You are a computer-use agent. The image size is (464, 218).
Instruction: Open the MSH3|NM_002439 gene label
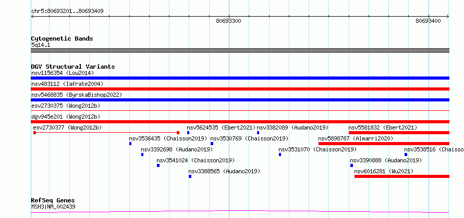pos(53,207)
